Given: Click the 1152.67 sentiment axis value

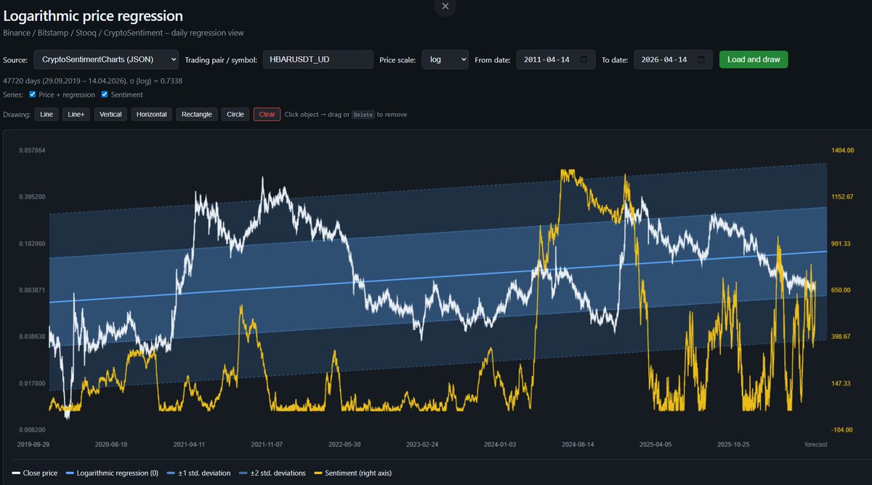Looking at the screenshot, I should [843, 197].
